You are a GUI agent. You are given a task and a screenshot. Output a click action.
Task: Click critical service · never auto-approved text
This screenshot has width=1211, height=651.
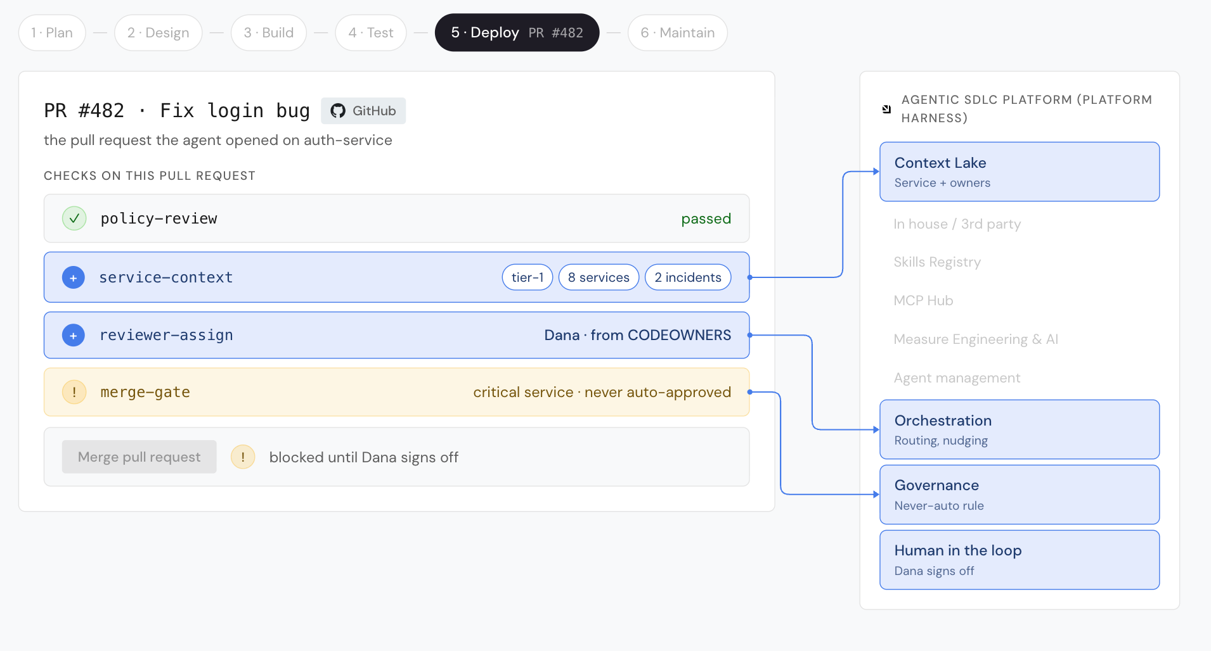[602, 392]
